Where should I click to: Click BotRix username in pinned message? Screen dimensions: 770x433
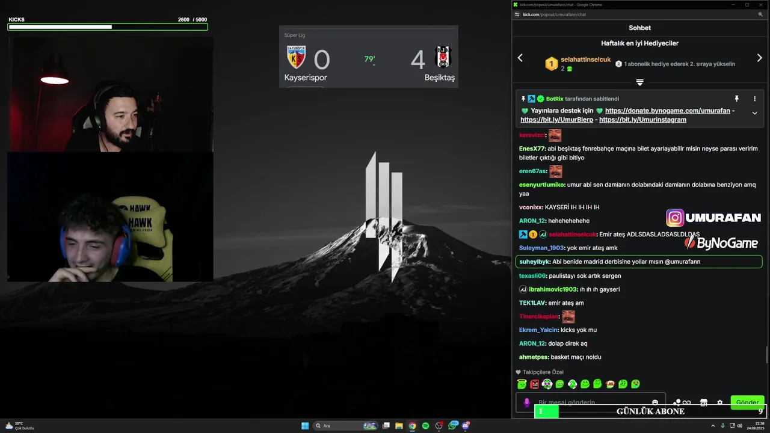point(555,99)
